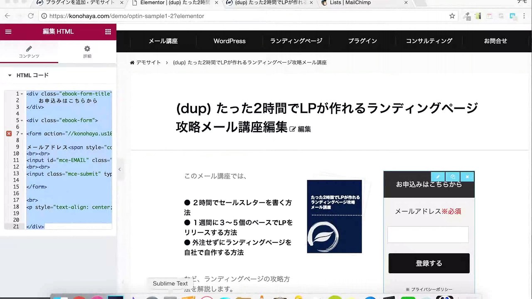Open the Elementor widgets grid panel
Viewport: 532px width, 299px height.
pyautogui.click(x=108, y=32)
